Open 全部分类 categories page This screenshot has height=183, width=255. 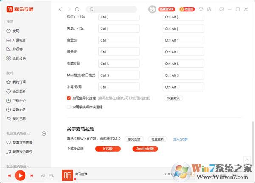click(16, 58)
